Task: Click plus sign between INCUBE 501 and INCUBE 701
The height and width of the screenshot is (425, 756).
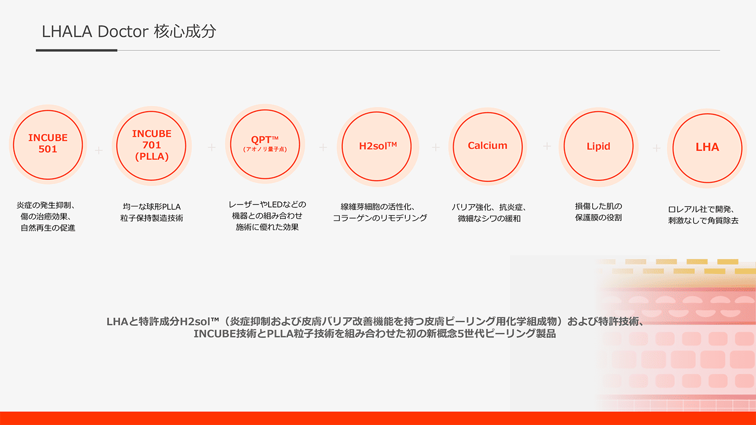Action: (x=99, y=150)
